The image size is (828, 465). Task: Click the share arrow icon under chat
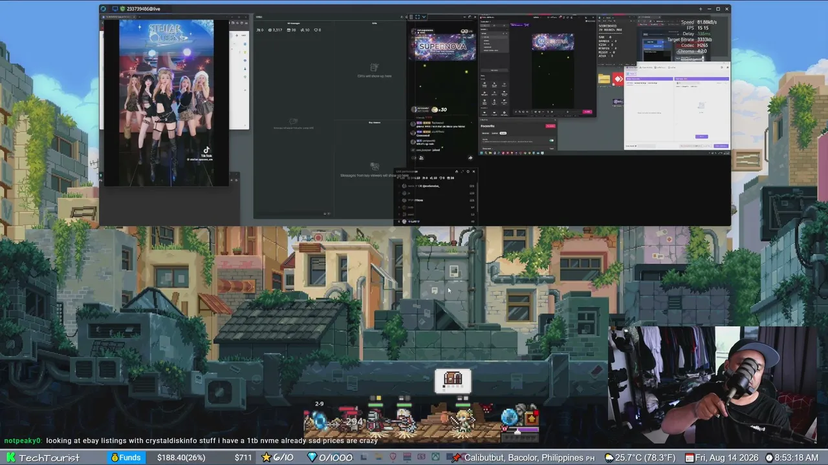tap(470, 158)
